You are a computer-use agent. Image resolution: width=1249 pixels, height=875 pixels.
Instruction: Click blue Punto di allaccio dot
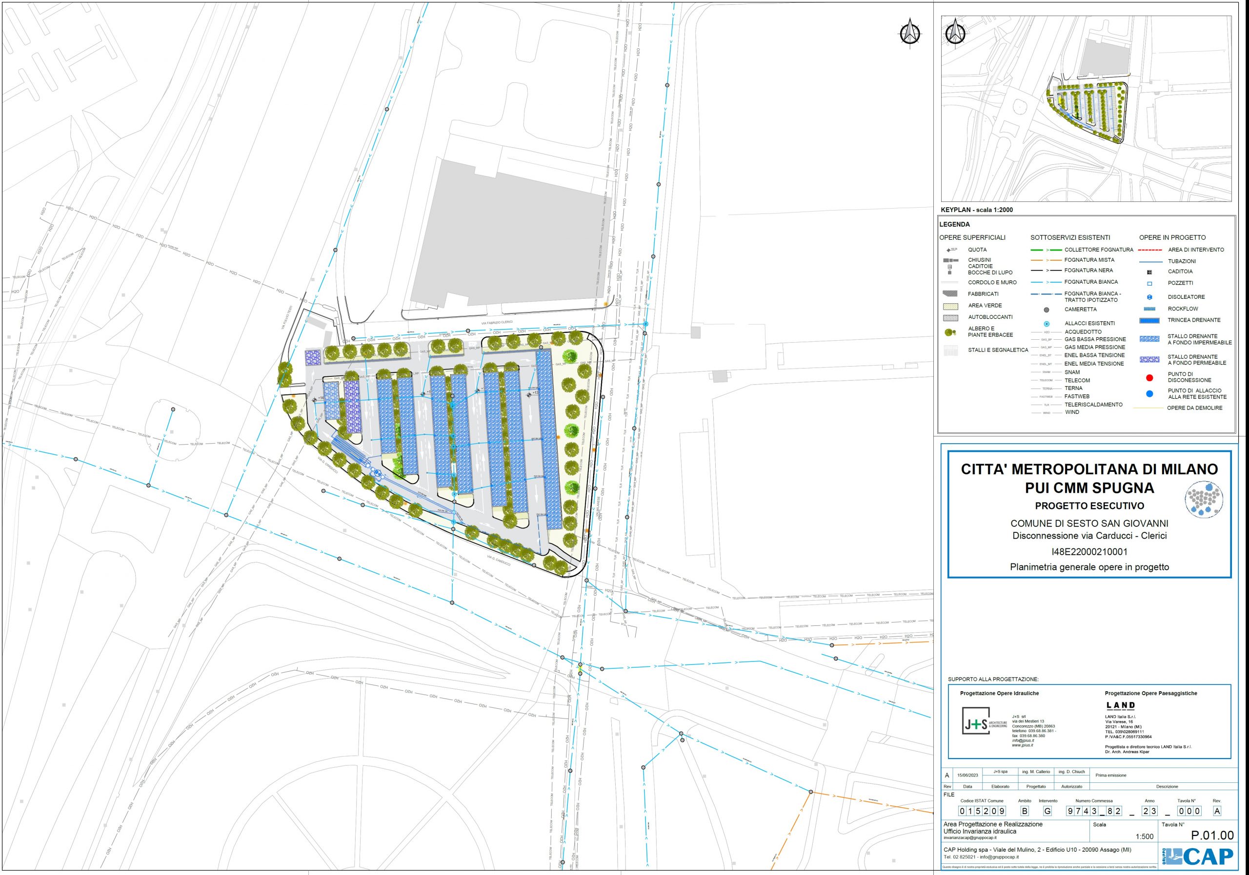pyautogui.click(x=1149, y=394)
